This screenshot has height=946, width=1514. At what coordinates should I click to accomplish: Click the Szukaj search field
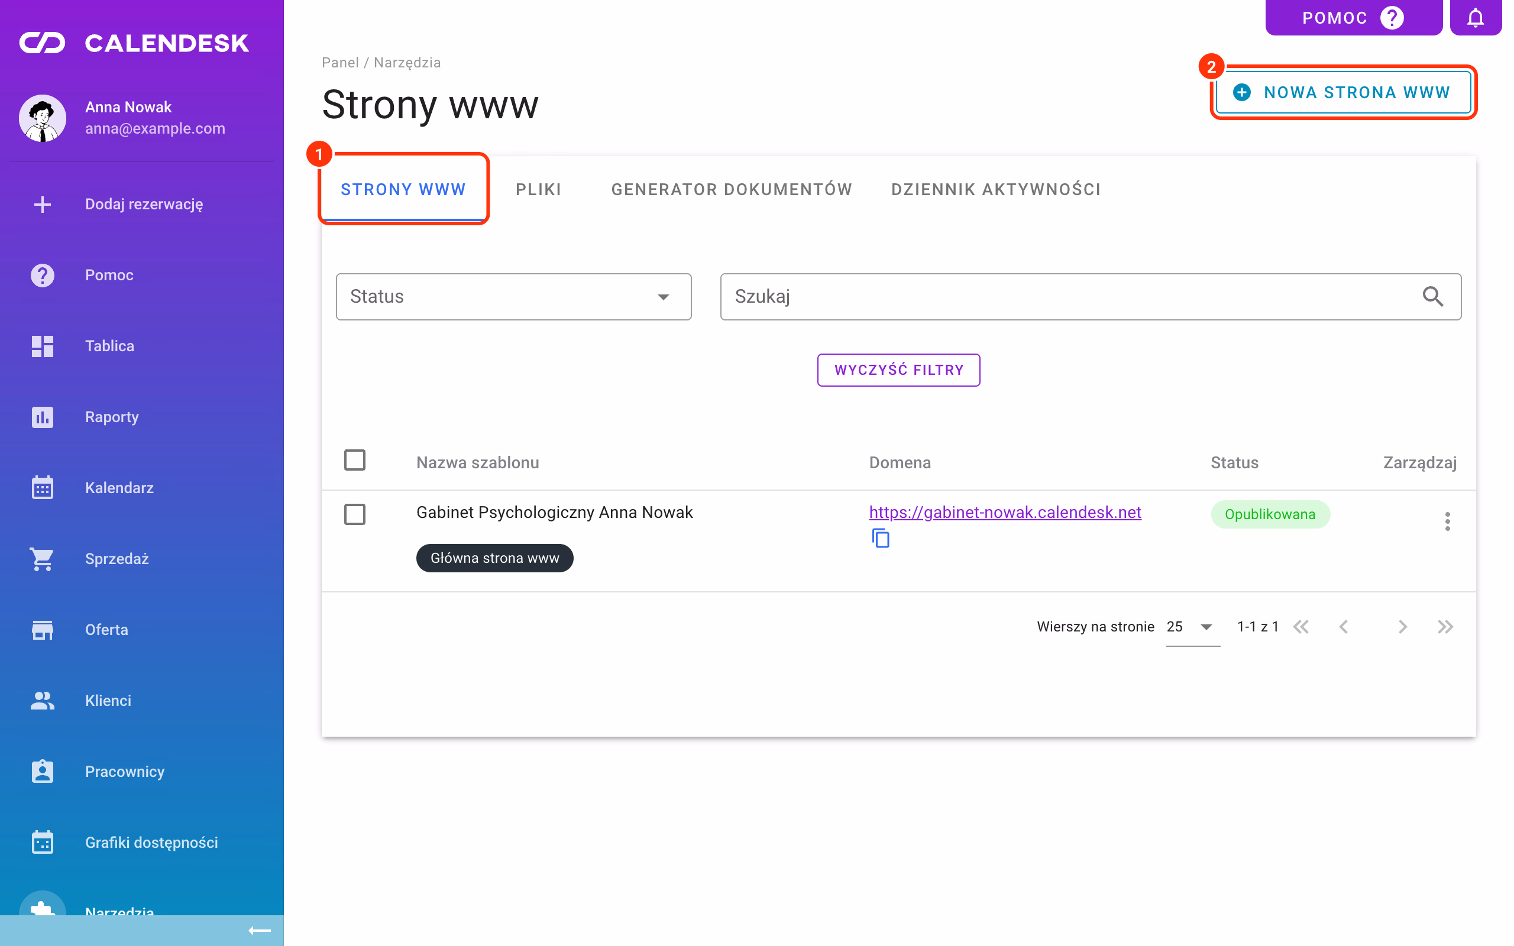point(1091,297)
